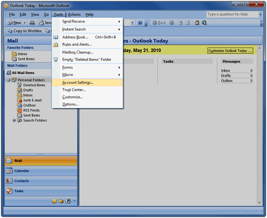Click the New mail toolbar button
The image size is (267, 218).
pyautogui.click(x=15, y=23)
